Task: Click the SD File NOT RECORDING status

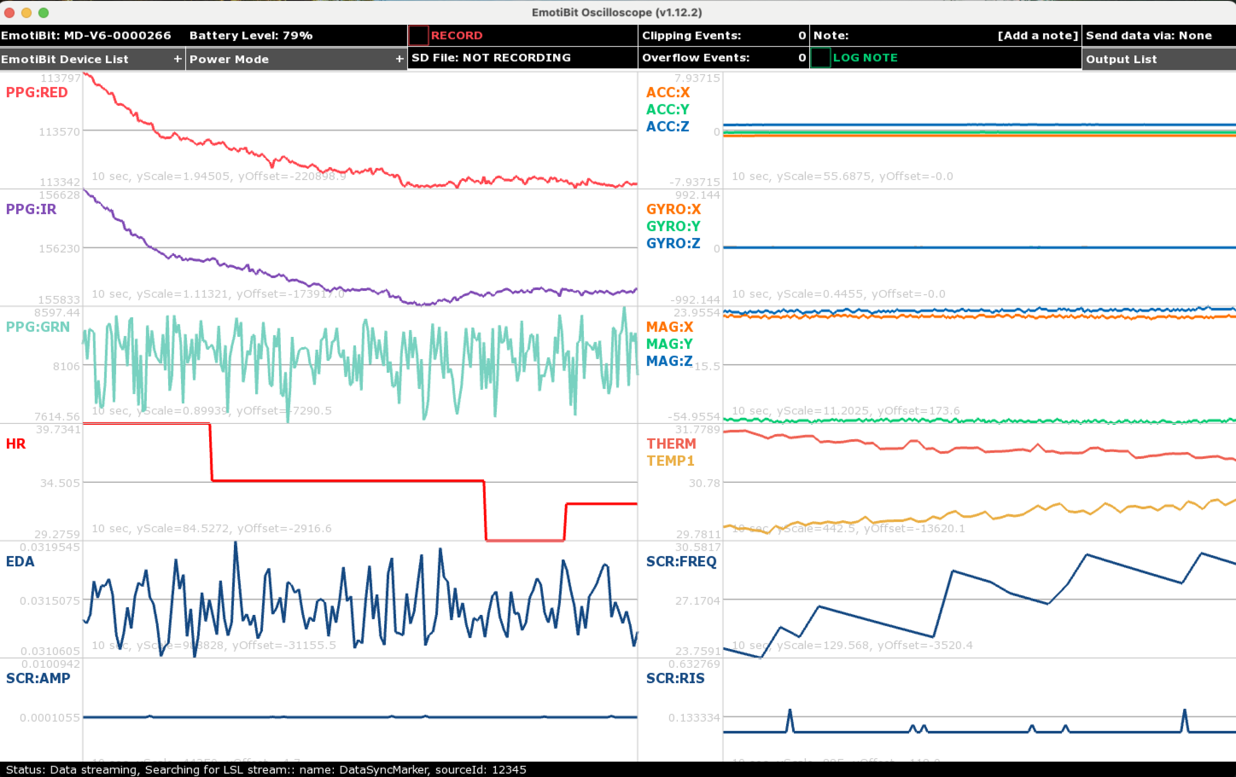Action: point(491,57)
